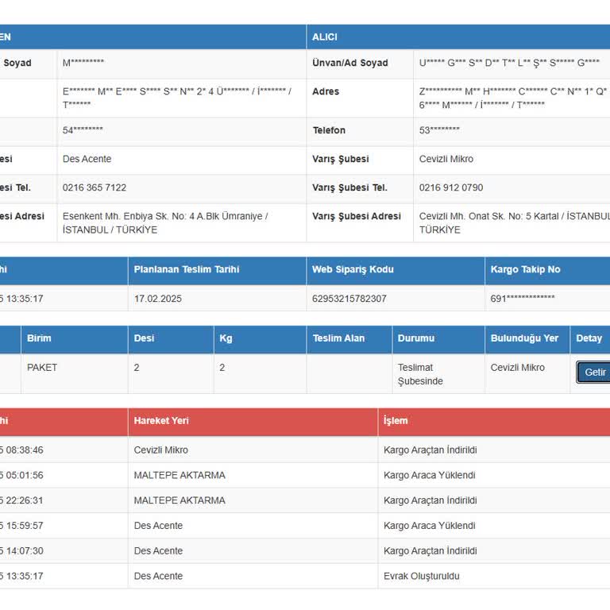
Task: Select the Esenkent Mh. Enbiya Sk. branch address
Action: coord(164,222)
